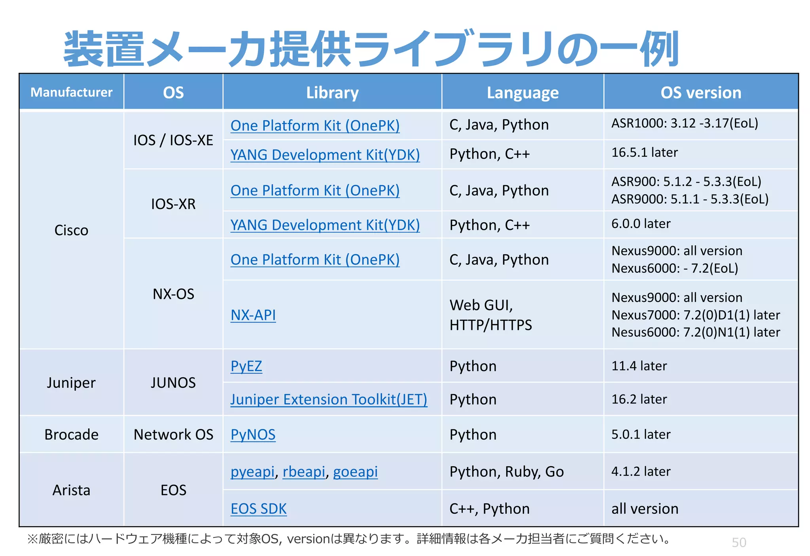Select the IOS / IOS-XE cell
810x556 pixels.
(174, 140)
